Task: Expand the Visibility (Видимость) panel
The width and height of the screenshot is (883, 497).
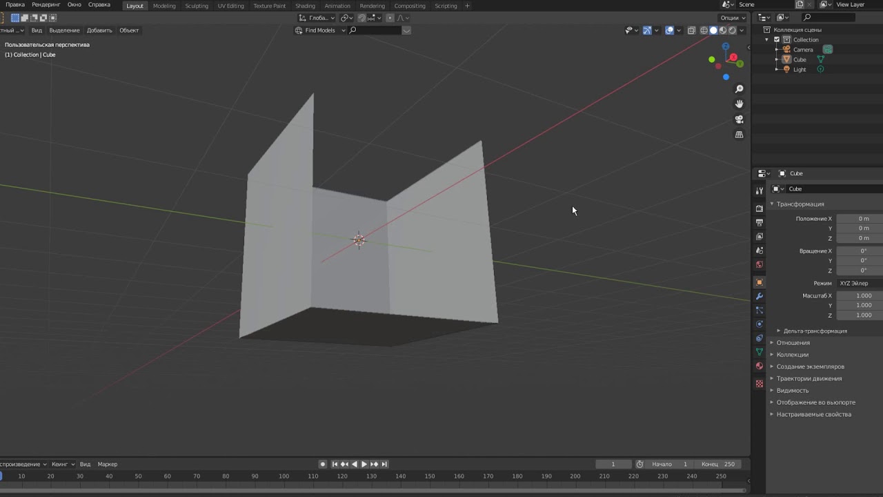Action: coord(793,391)
